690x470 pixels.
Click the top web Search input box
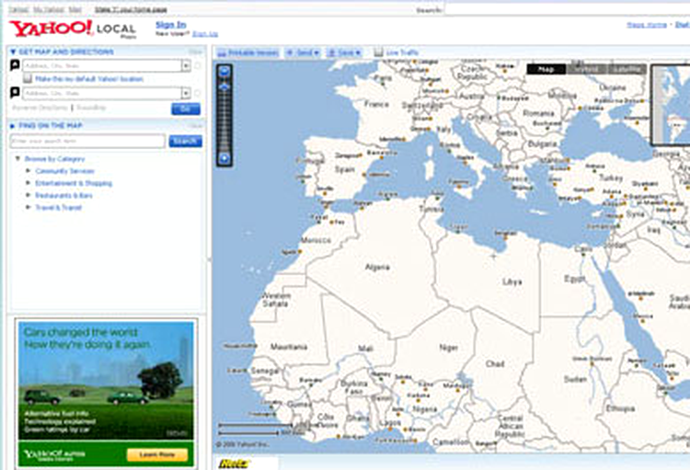pos(568,9)
